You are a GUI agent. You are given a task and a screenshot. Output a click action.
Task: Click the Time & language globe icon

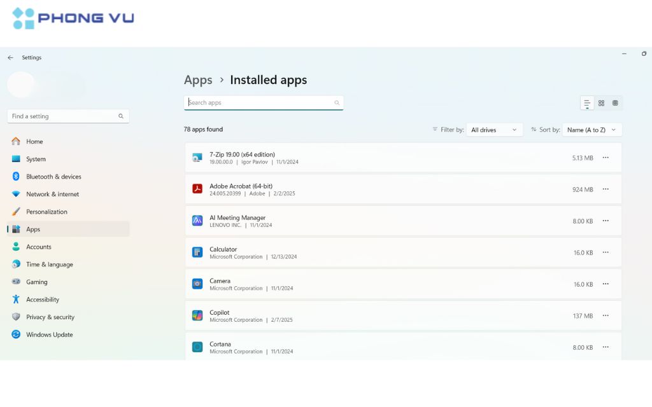click(16, 264)
